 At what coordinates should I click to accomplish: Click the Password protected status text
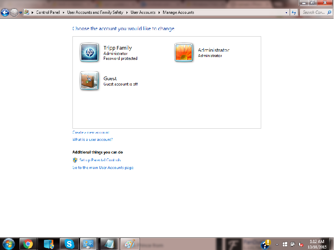[x=120, y=58]
